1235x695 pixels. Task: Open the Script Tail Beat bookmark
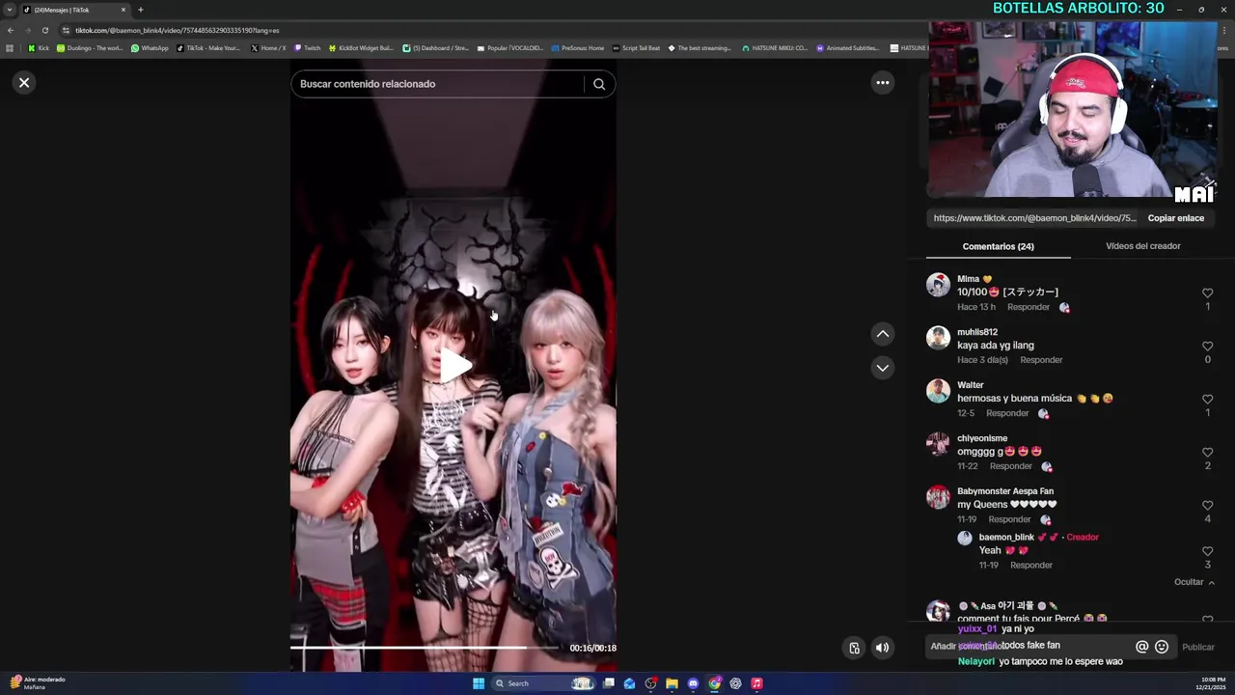pos(636,47)
